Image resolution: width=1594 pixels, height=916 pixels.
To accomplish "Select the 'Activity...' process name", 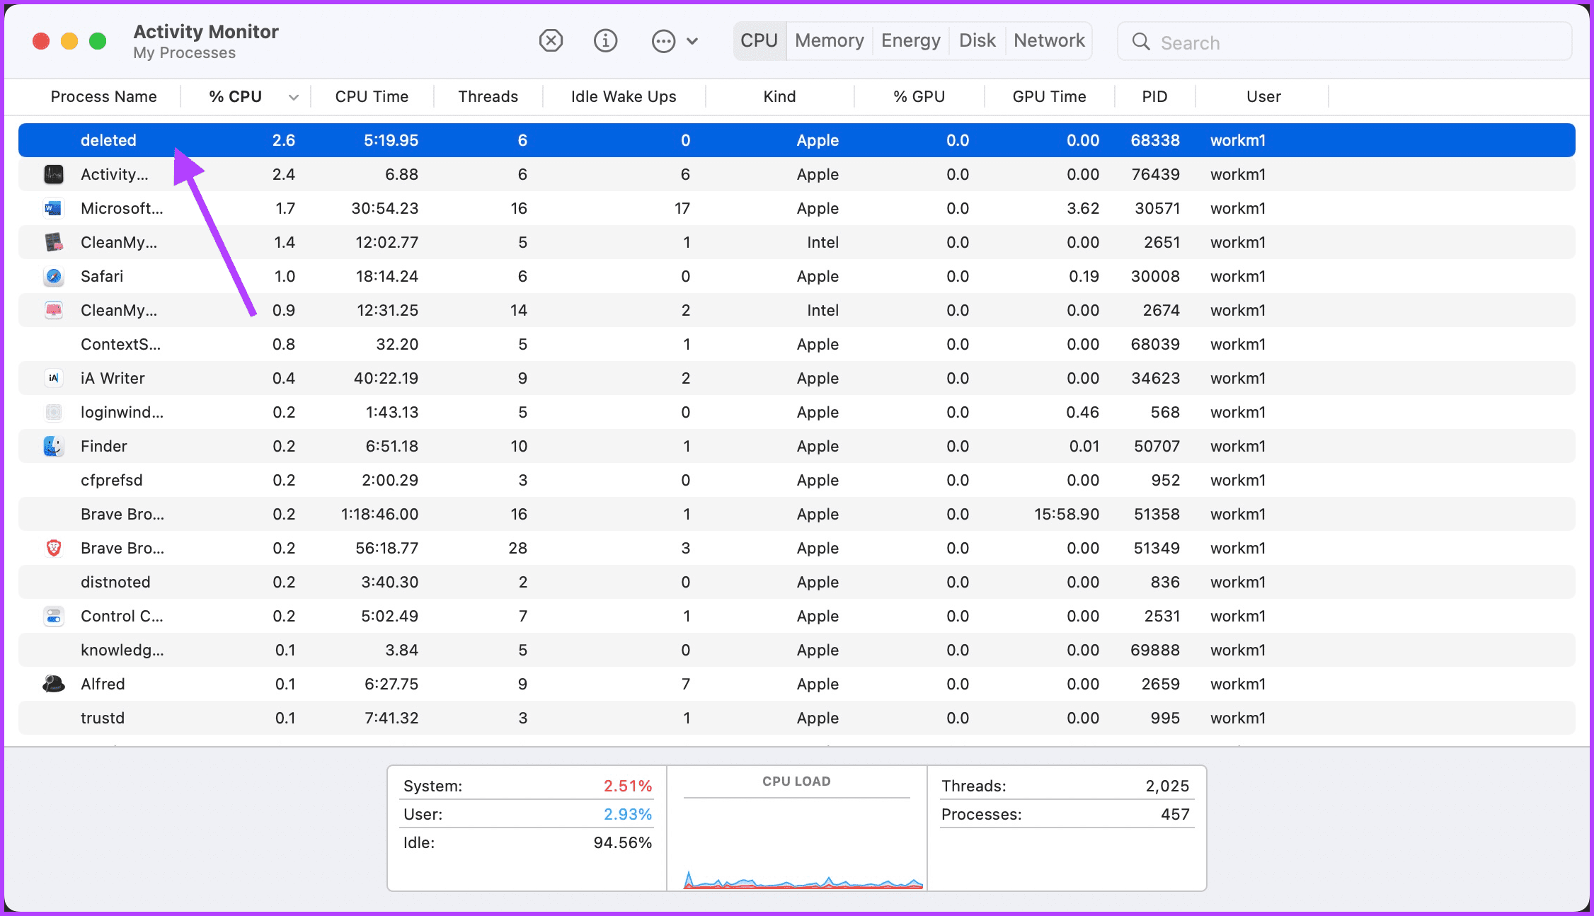I will [114, 174].
